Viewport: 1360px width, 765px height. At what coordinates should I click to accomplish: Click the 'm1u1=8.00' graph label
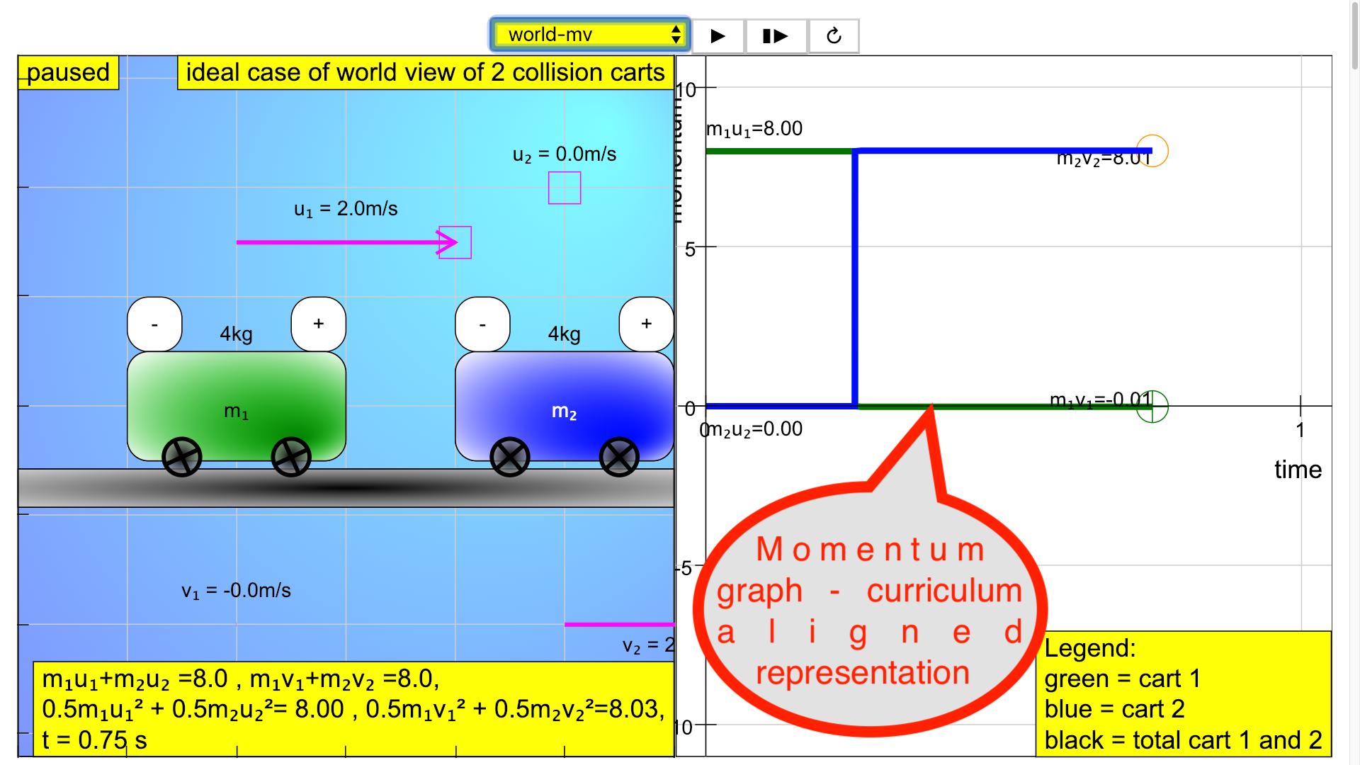754,129
